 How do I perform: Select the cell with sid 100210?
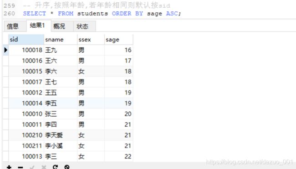(x=26, y=135)
